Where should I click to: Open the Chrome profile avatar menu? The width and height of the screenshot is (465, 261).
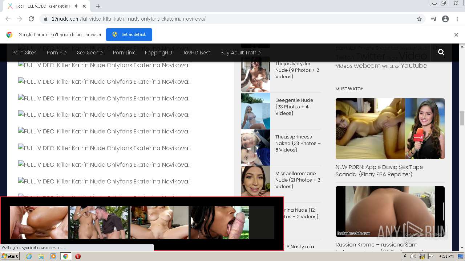tap(445, 19)
